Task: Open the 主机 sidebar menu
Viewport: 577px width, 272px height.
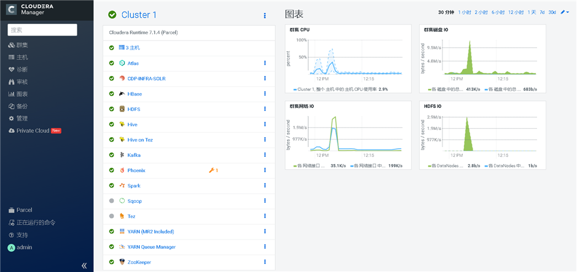Action: [x=18, y=57]
